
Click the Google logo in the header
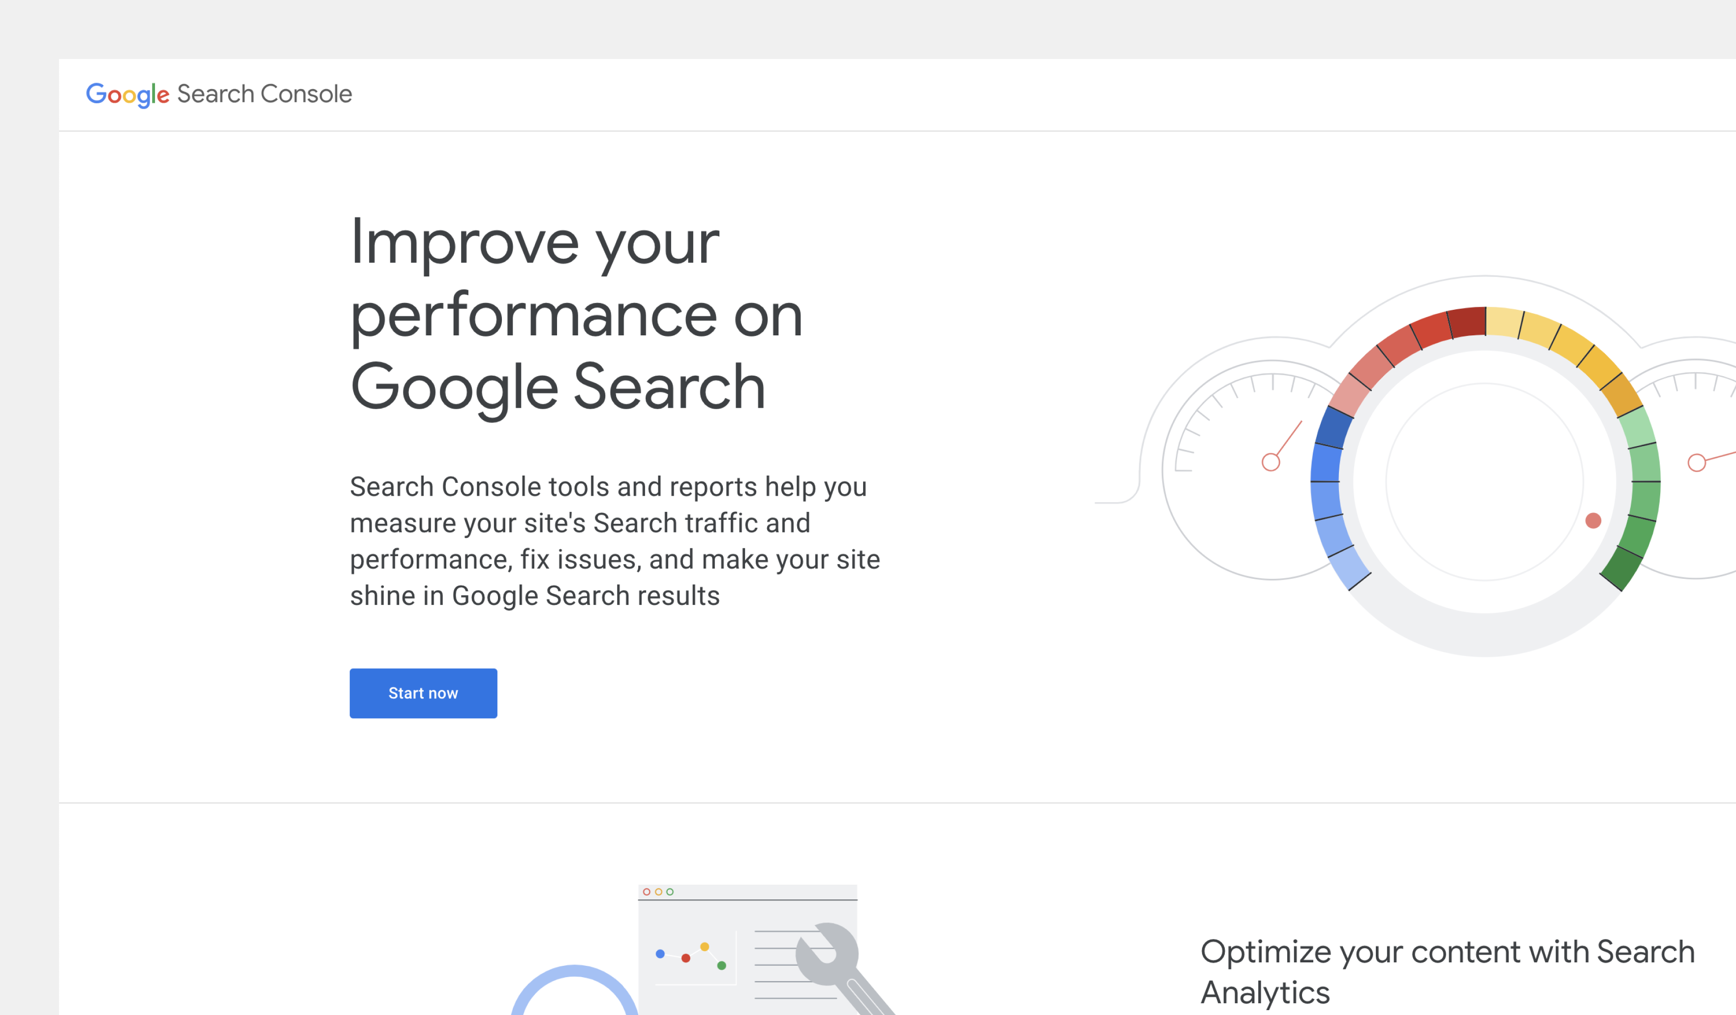click(127, 94)
